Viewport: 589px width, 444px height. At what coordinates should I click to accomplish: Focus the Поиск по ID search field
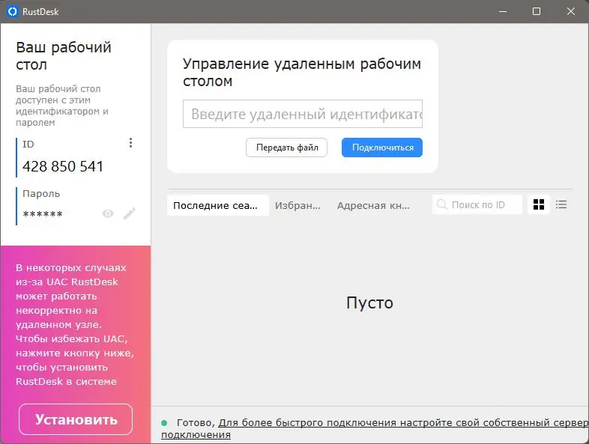point(477,204)
